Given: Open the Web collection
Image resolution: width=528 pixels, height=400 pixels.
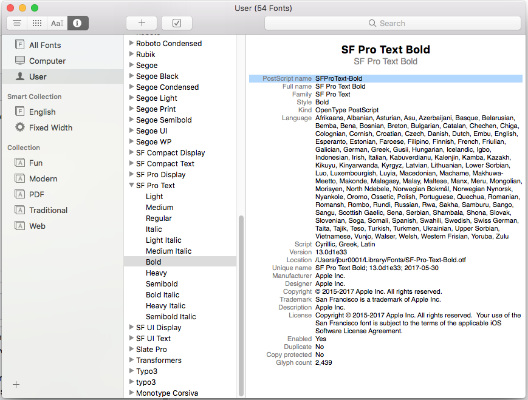Looking at the screenshot, I should coord(37,226).
